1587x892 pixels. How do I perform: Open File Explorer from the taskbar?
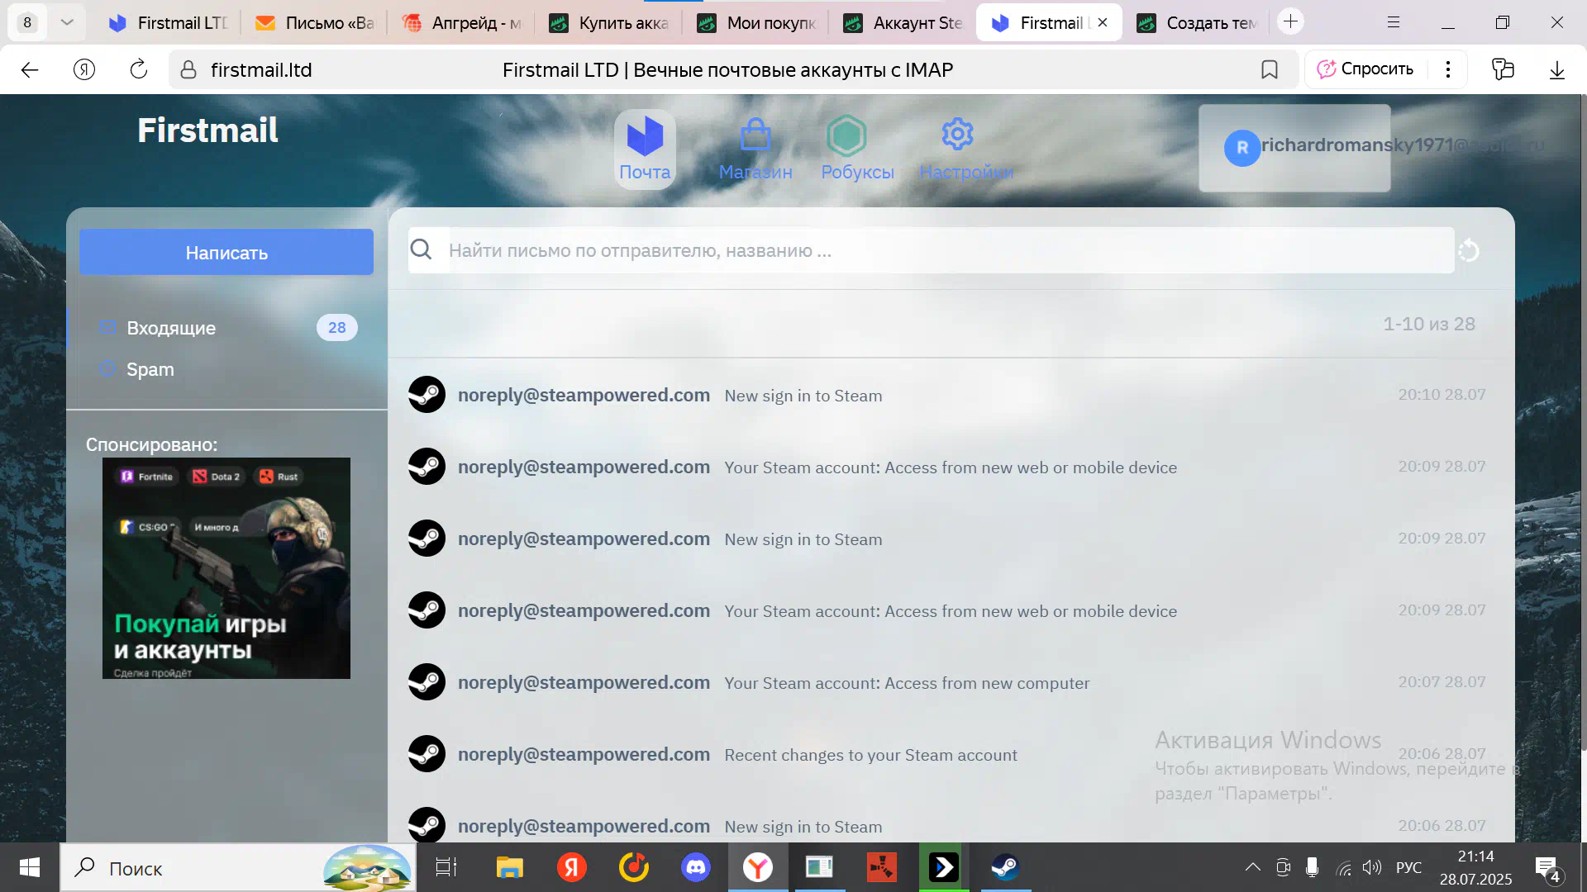pyautogui.click(x=509, y=867)
